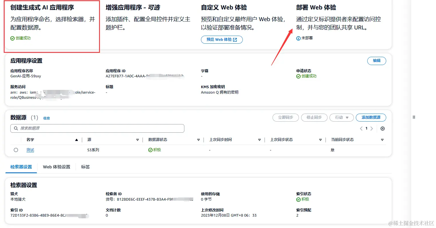This screenshot has width=436, height=228.
Task: Click the 自定义 Web 体验 heading
Action: 224,8
